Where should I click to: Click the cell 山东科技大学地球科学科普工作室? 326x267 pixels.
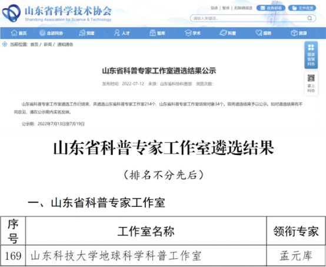[x=116, y=256]
